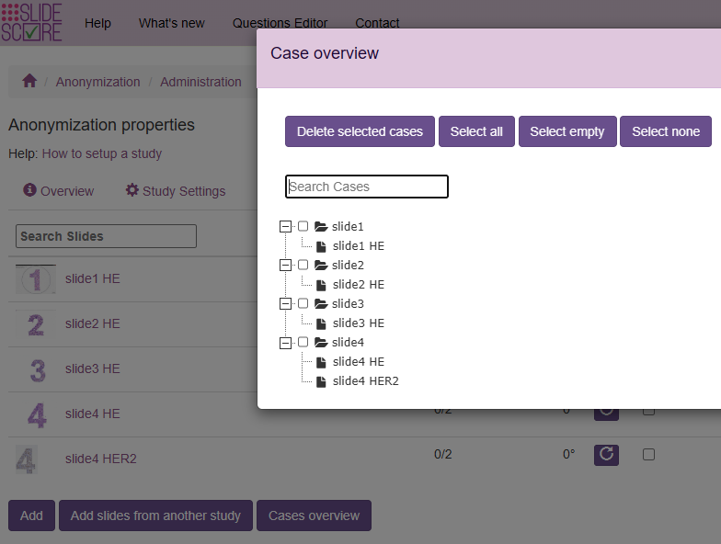Image resolution: width=721 pixels, height=544 pixels.
Task: Tick the slide2 case checkbox
Action: point(303,265)
